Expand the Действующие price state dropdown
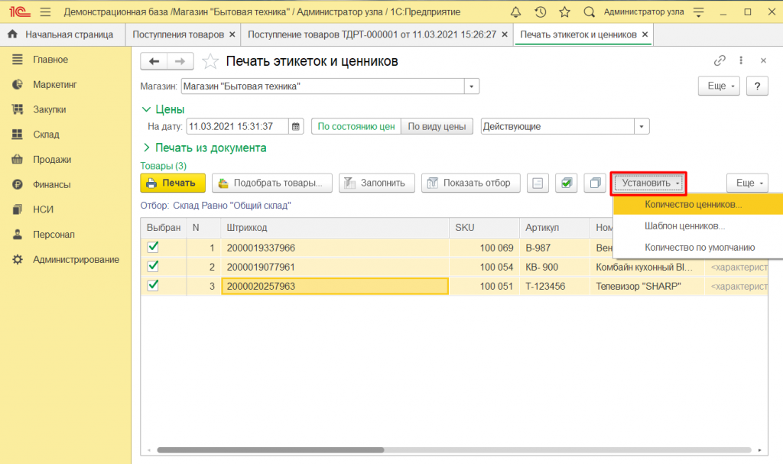This screenshot has width=783, height=464. coord(642,126)
